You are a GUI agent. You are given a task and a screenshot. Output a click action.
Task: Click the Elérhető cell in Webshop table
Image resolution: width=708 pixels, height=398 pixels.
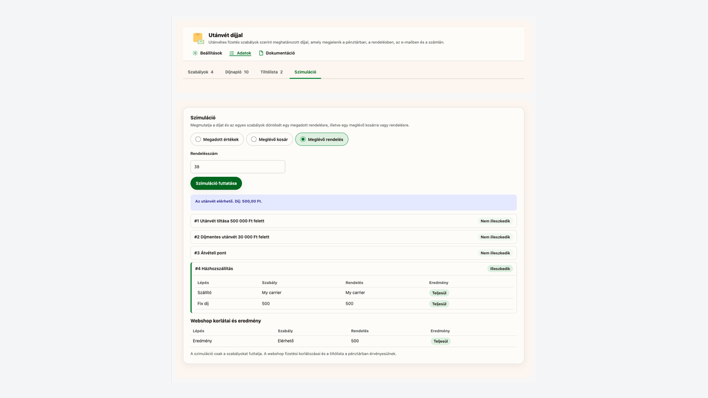click(x=286, y=341)
